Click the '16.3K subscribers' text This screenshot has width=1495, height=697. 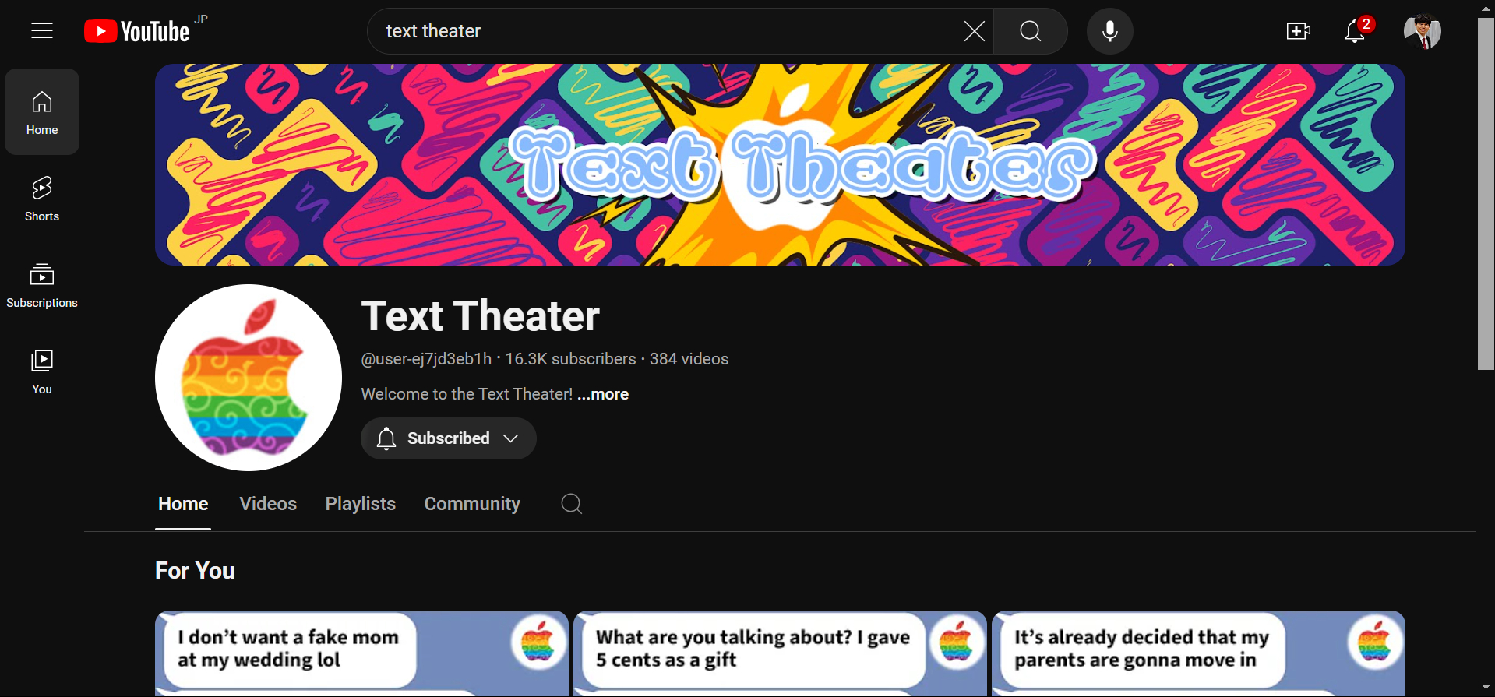click(570, 359)
